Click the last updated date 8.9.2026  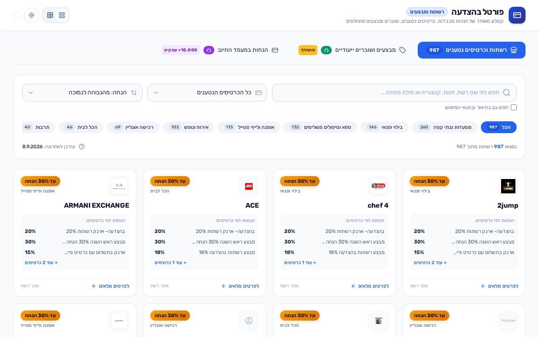point(32,147)
